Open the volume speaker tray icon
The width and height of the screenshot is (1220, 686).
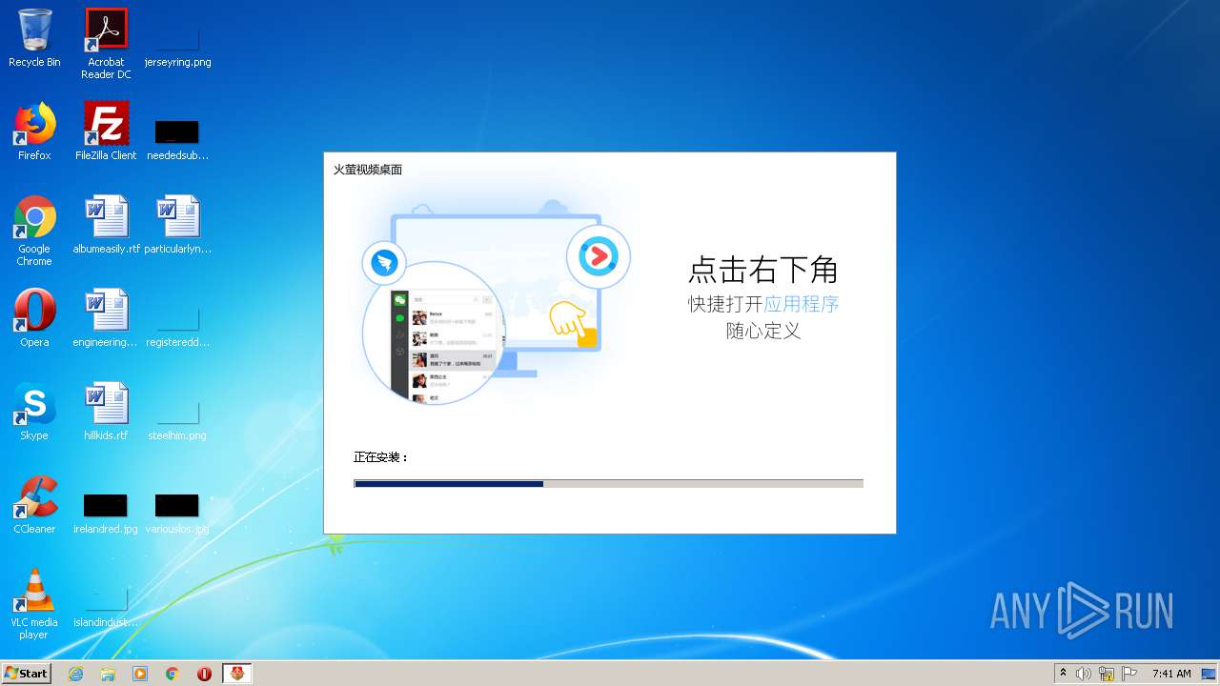pyautogui.click(x=1084, y=674)
